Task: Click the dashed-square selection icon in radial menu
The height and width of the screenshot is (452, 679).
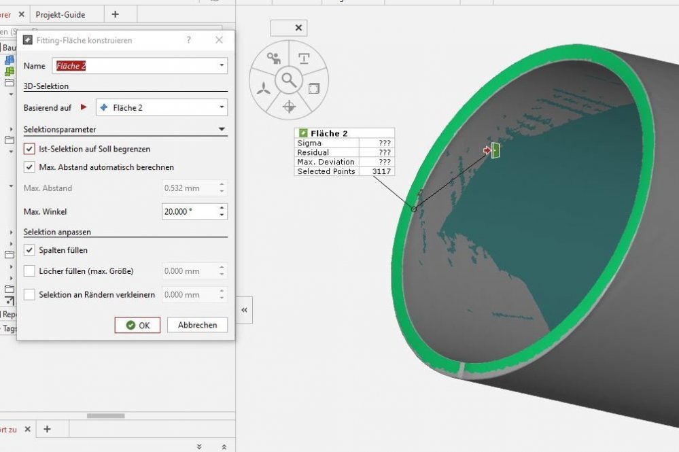Action: (x=313, y=88)
